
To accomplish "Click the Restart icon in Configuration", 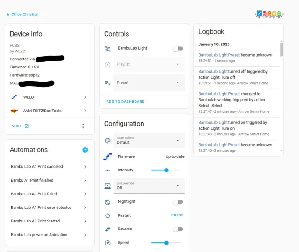I will [107, 215].
